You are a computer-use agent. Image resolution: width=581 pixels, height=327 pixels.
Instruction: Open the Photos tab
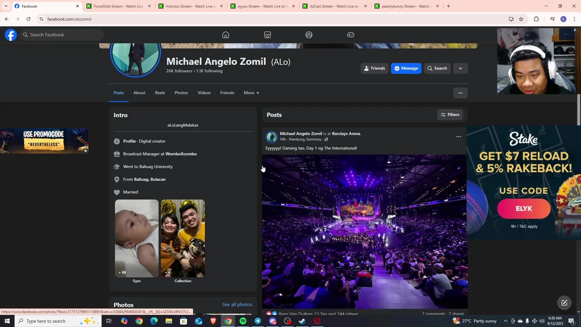[181, 93]
